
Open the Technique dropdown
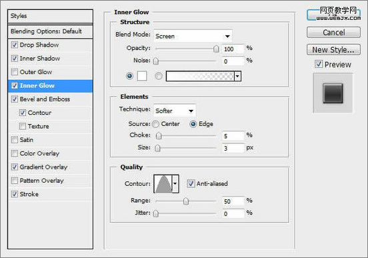coord(175,111)
